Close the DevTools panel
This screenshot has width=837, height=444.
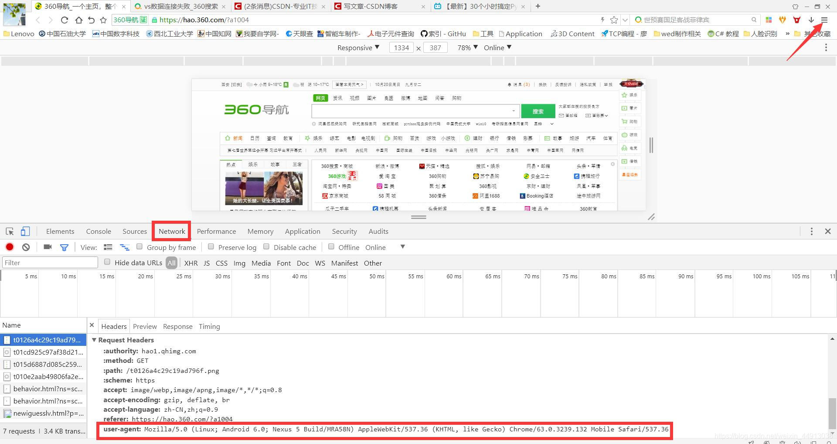828,231
